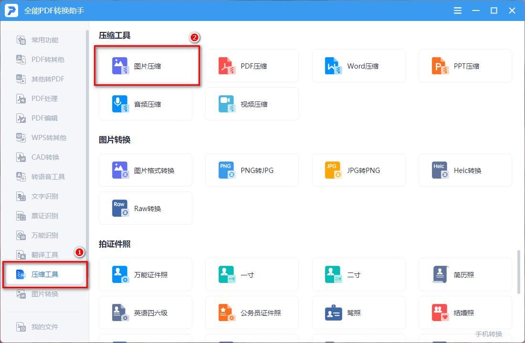Click the main content vertical scrollbar
The image size is (525, 343).
click(x=519, y=272)
